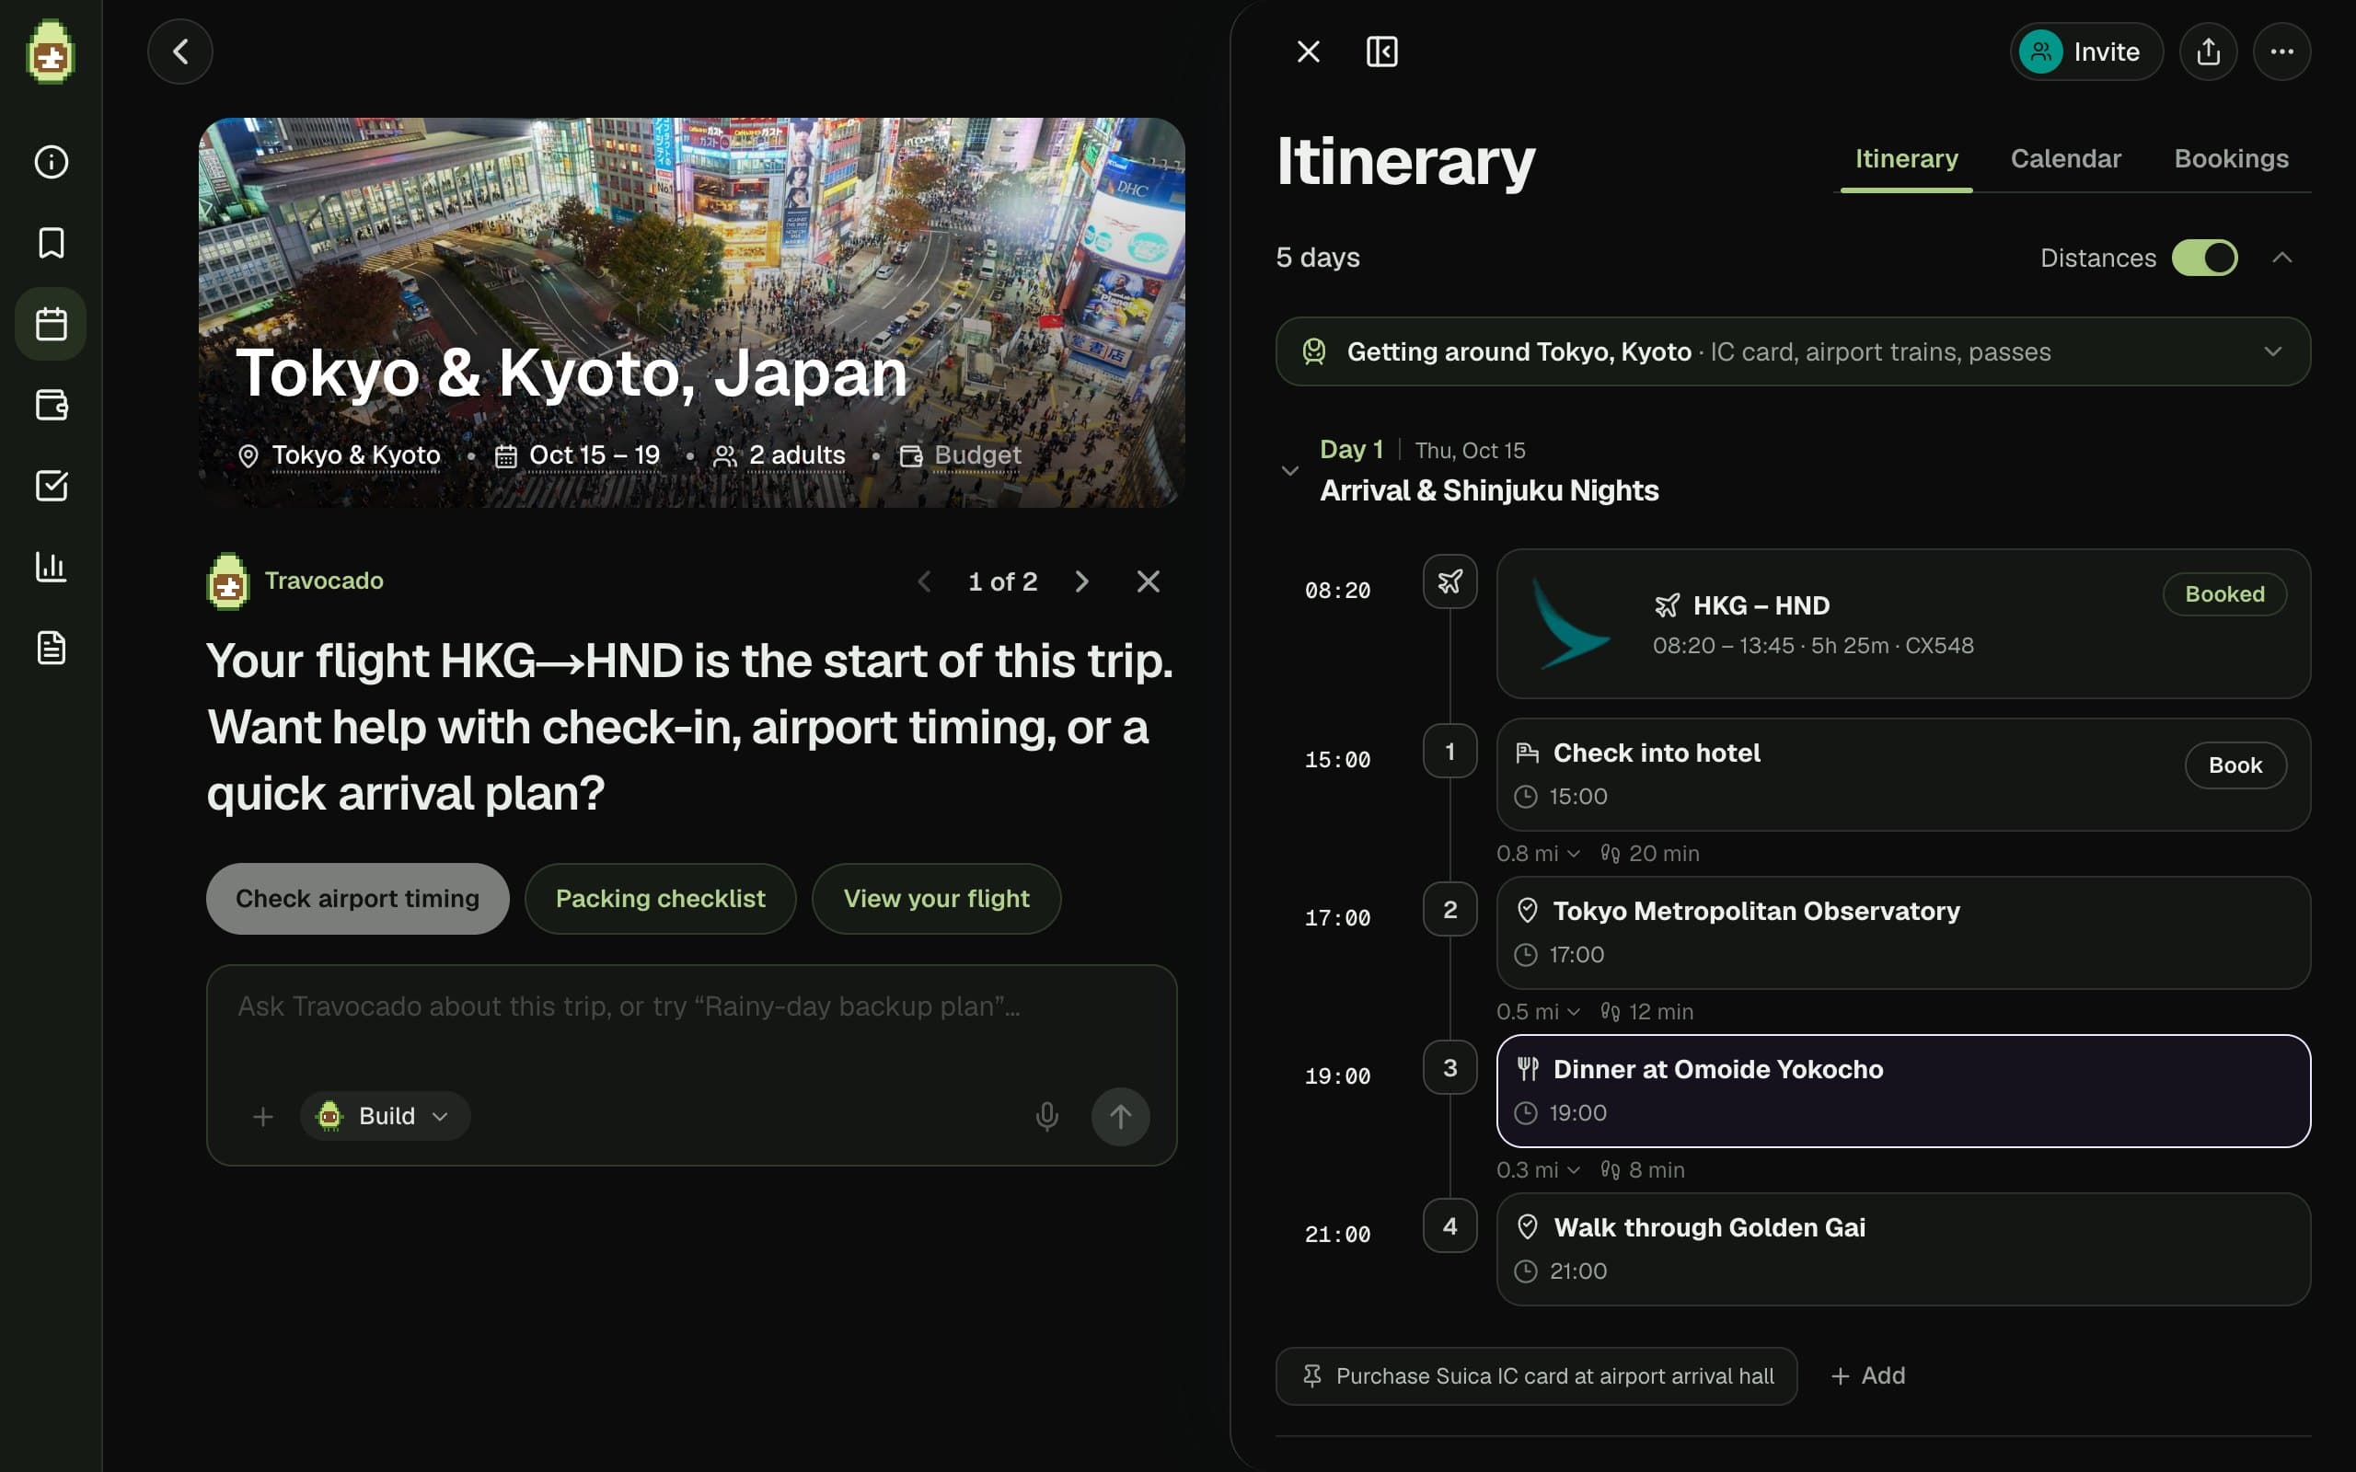Viewport: 2356px width, 1472px height.
Task: Go to previous suggestion arrow
Action: (x=924, y=581)
